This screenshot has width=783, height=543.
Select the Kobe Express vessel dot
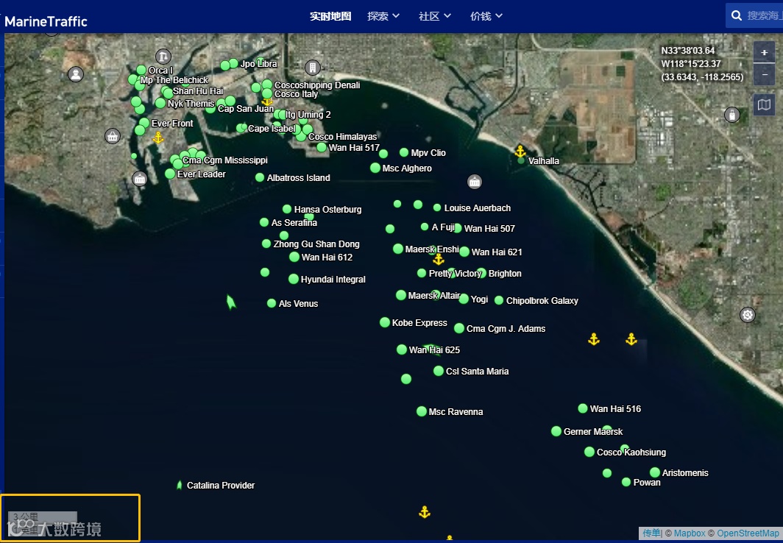pos(384,322)
